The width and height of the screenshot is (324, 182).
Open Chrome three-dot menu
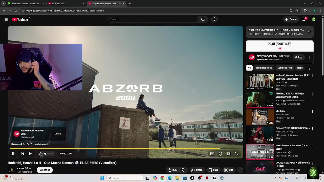[320, 11]
